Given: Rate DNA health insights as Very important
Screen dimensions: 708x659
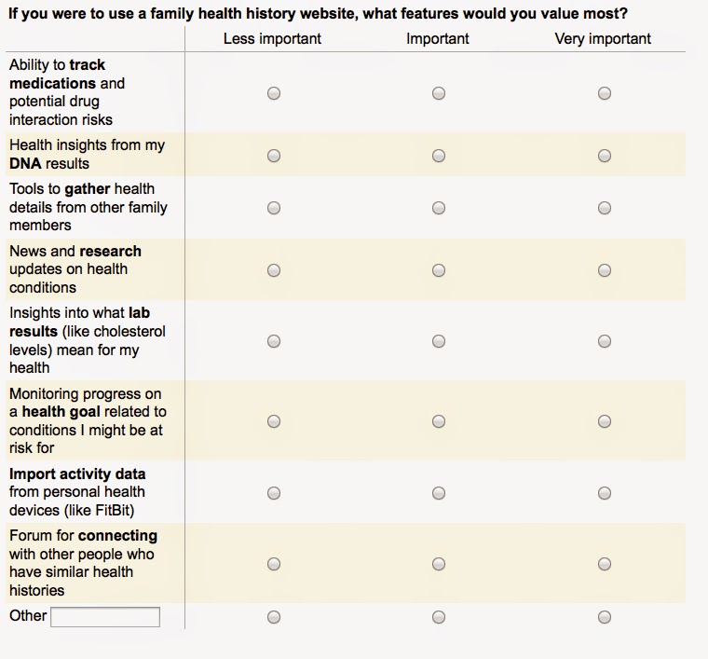Looking at the screenshot, I should tap(605, 156).
